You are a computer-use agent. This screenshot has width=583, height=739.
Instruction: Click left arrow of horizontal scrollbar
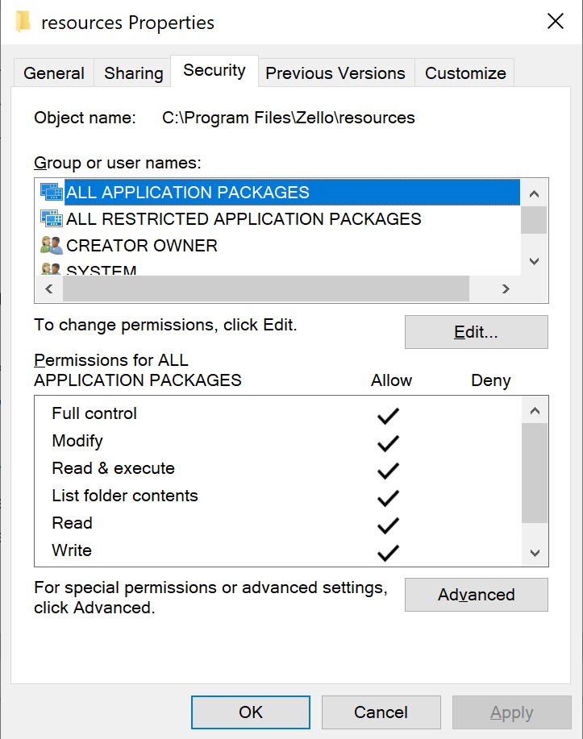(49, 289)
